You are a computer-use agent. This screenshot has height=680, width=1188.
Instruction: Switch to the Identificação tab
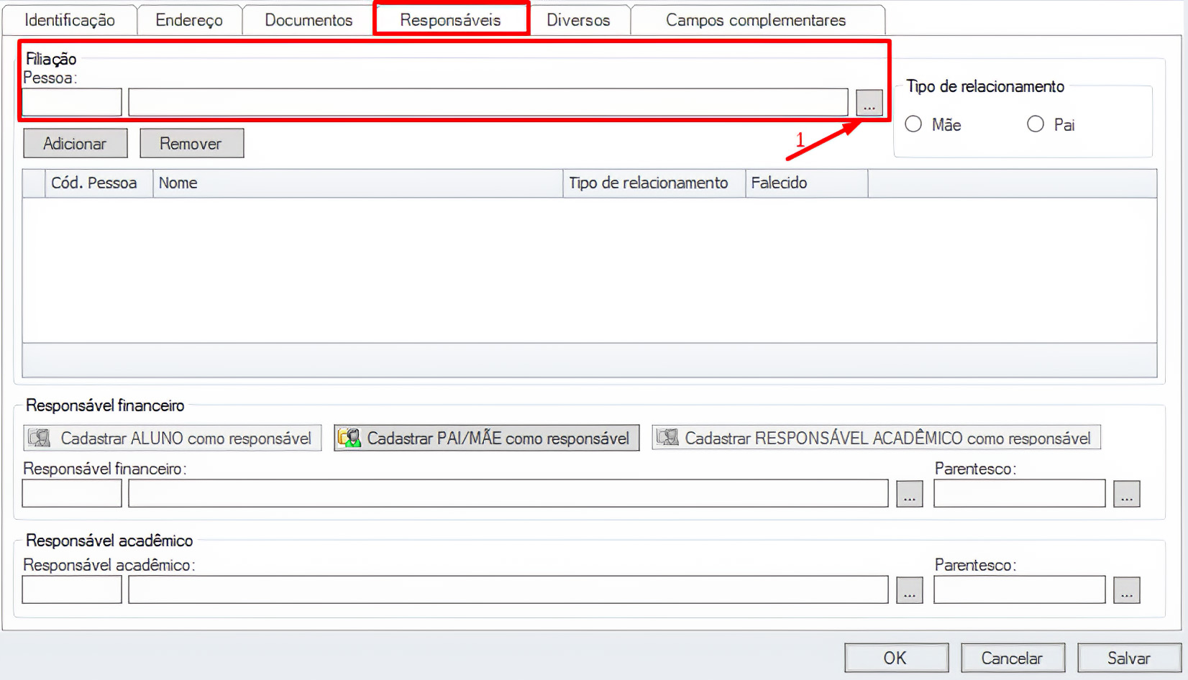coord(70,20)
